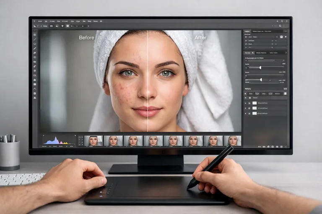Toggle visibility eye of the third layer row
Viewport: 322px width, 214px height.
point(249,113)
